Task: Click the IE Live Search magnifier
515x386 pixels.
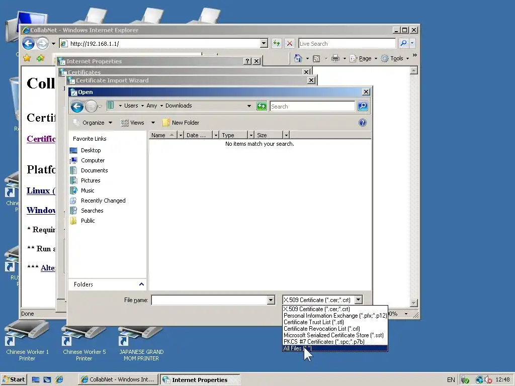Action: coord(403,43)
